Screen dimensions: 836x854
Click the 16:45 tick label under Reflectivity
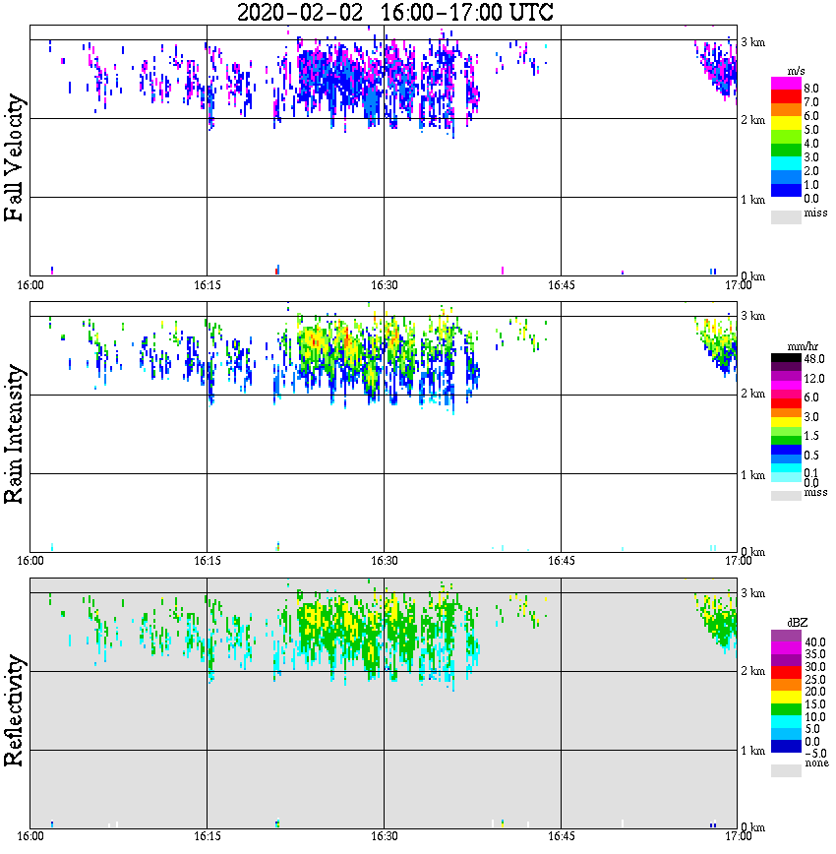pyautogui.click(x=561, y=835)
